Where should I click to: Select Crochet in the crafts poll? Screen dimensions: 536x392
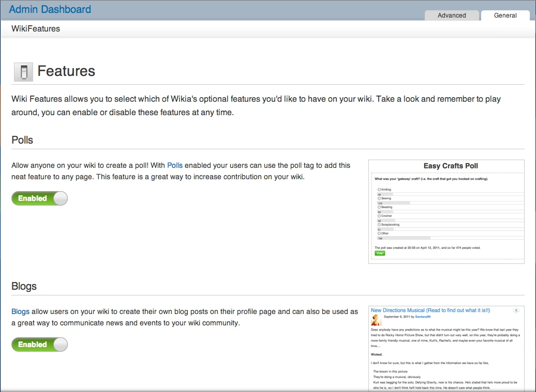coord(379,216)
